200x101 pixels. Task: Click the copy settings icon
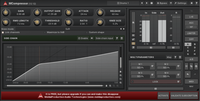pos(191,66)
